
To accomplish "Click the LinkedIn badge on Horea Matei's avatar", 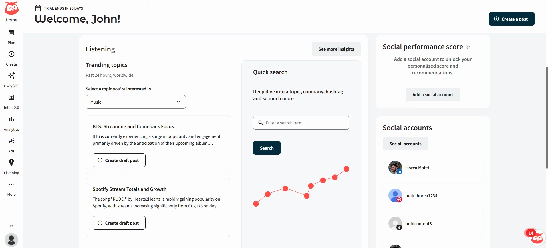I will click(x=399, y=172).
